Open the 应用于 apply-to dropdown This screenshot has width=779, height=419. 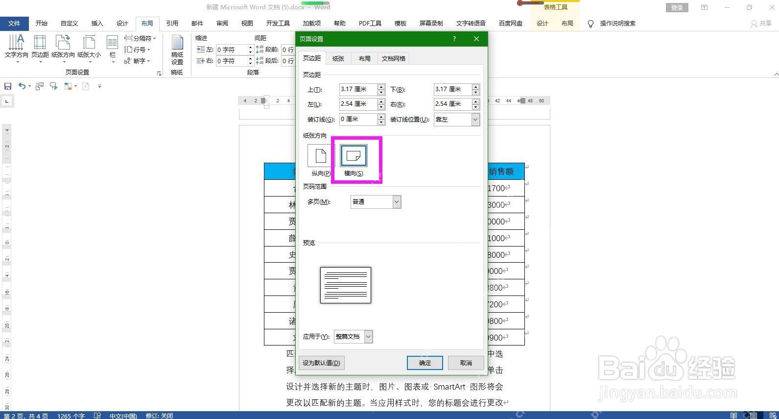click(353, 336)
